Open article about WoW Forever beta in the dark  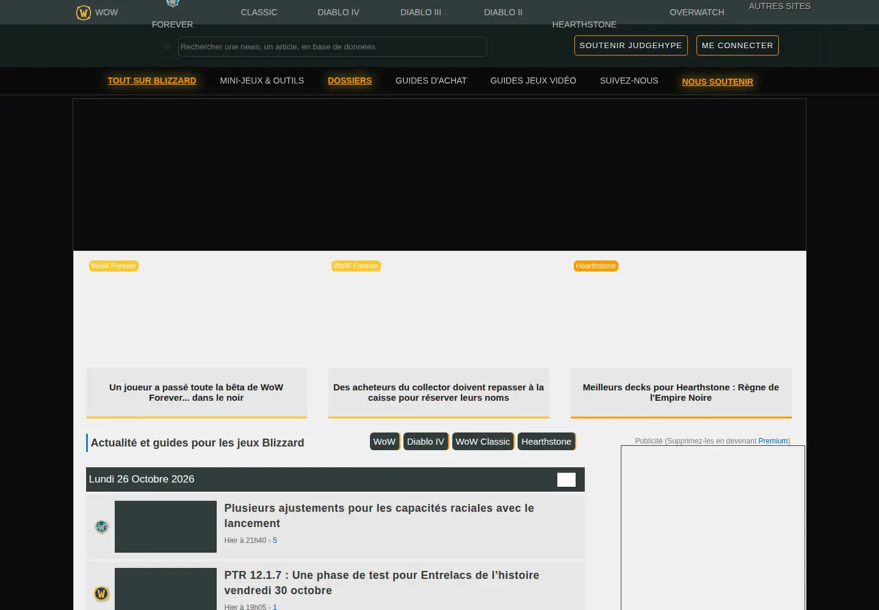(x=196, y=392)
